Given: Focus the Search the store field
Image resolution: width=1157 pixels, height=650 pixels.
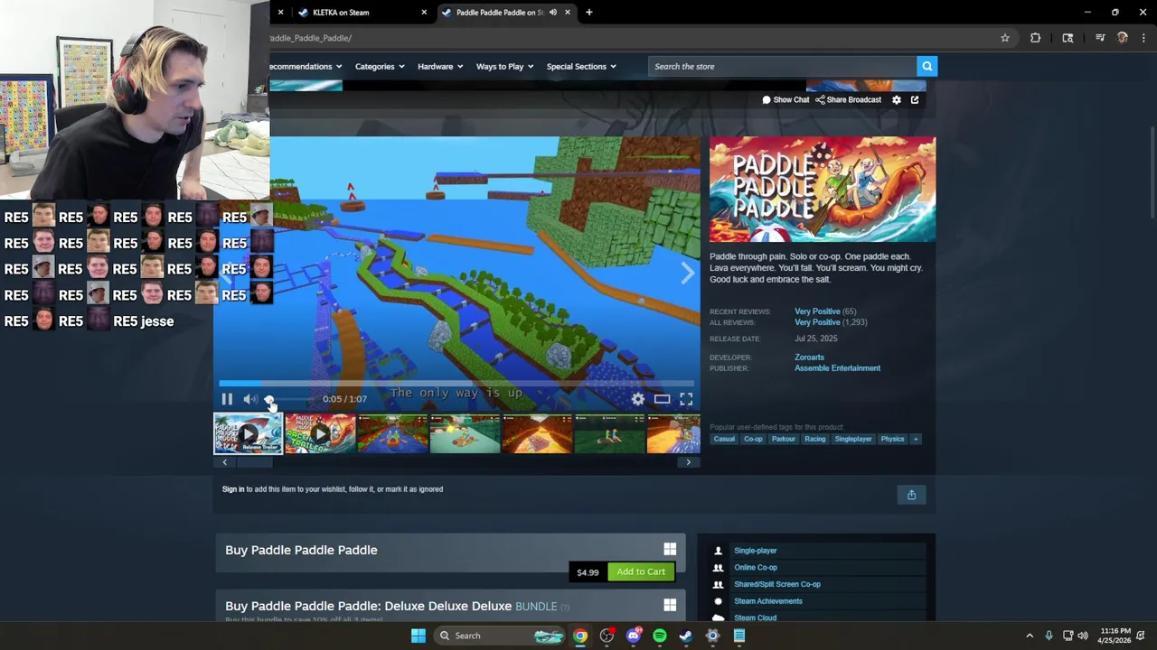Looking at the screenshot, I should coord(783,66).
